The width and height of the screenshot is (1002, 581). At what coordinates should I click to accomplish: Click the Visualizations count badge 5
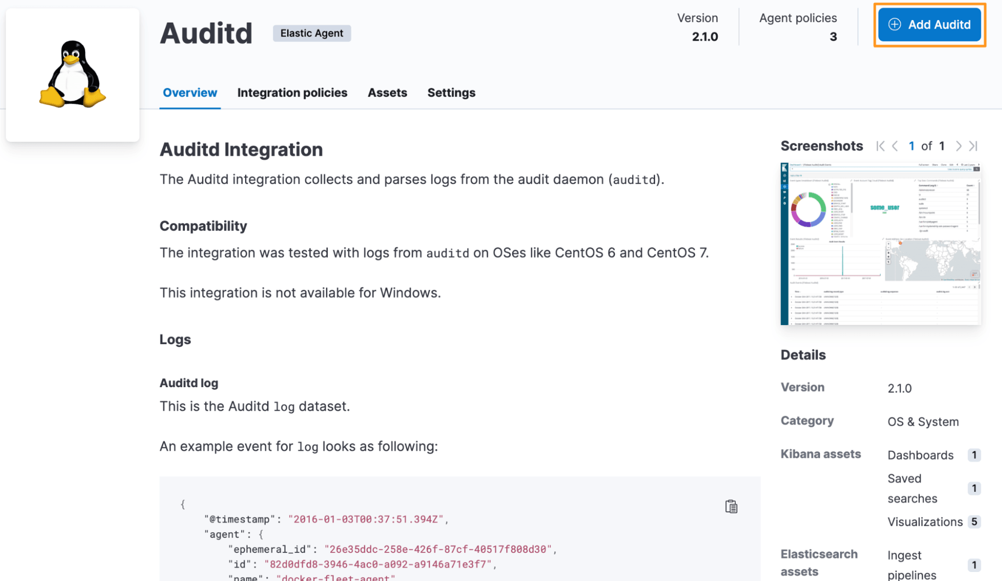pos(974,522)
